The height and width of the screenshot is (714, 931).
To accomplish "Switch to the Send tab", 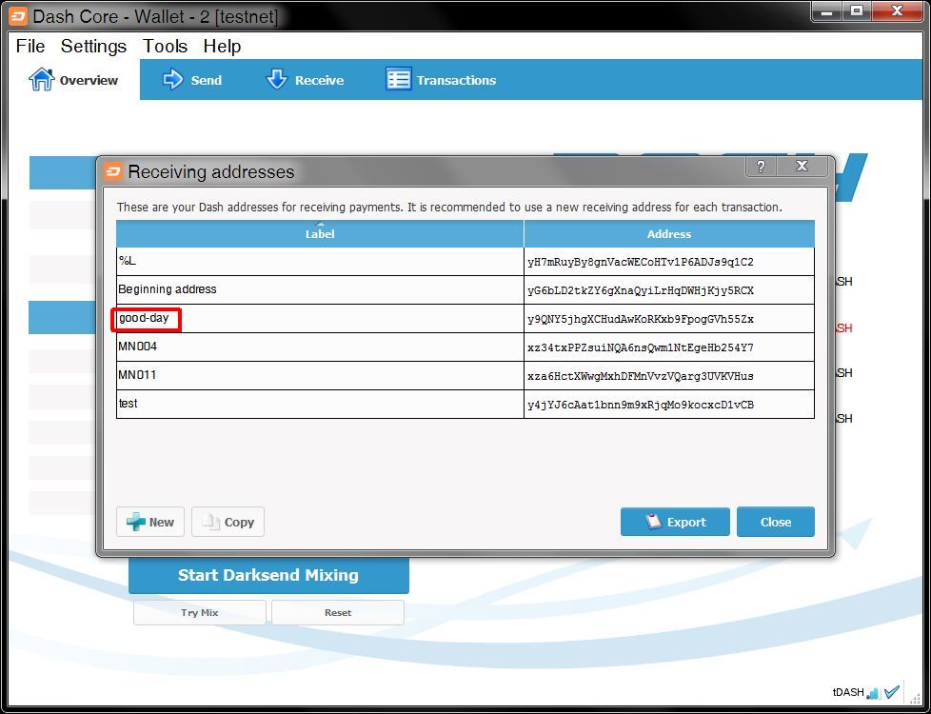I will coord(191,80).
